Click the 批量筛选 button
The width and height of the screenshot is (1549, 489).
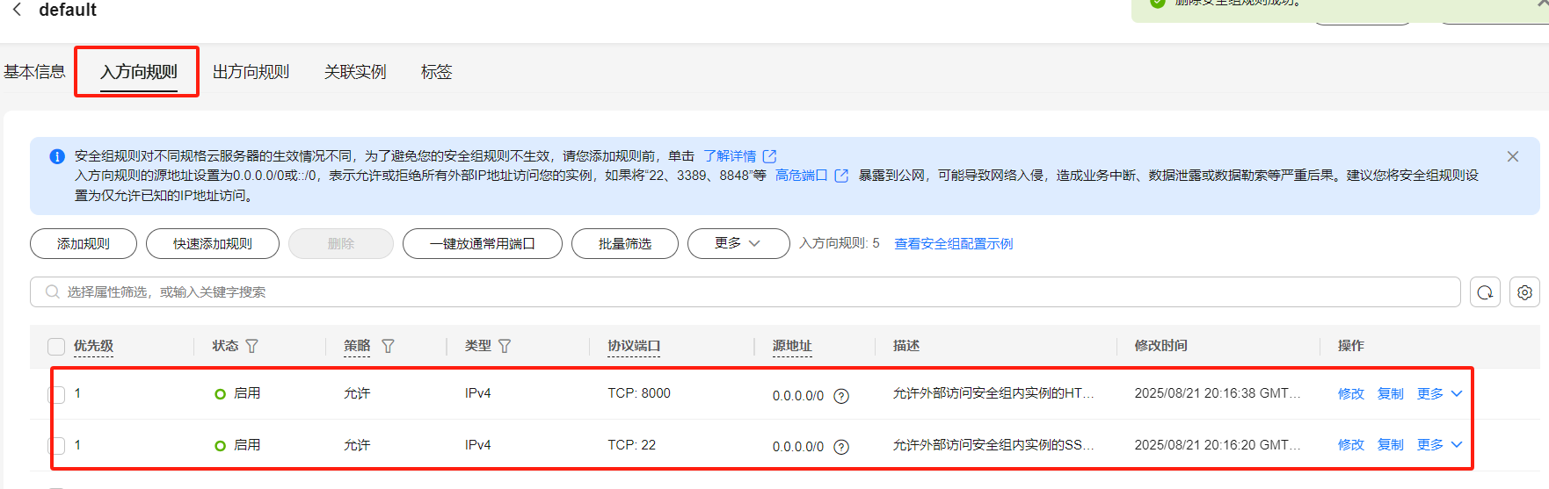point(625,244)
